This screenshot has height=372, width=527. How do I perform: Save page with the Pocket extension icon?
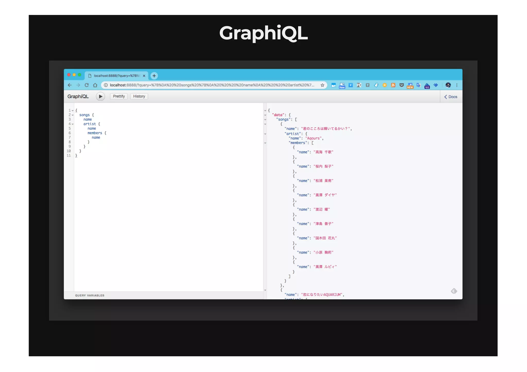click(401, 85)
